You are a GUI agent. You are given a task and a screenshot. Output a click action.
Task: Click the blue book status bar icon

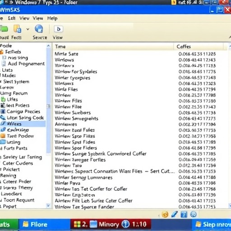184,214
